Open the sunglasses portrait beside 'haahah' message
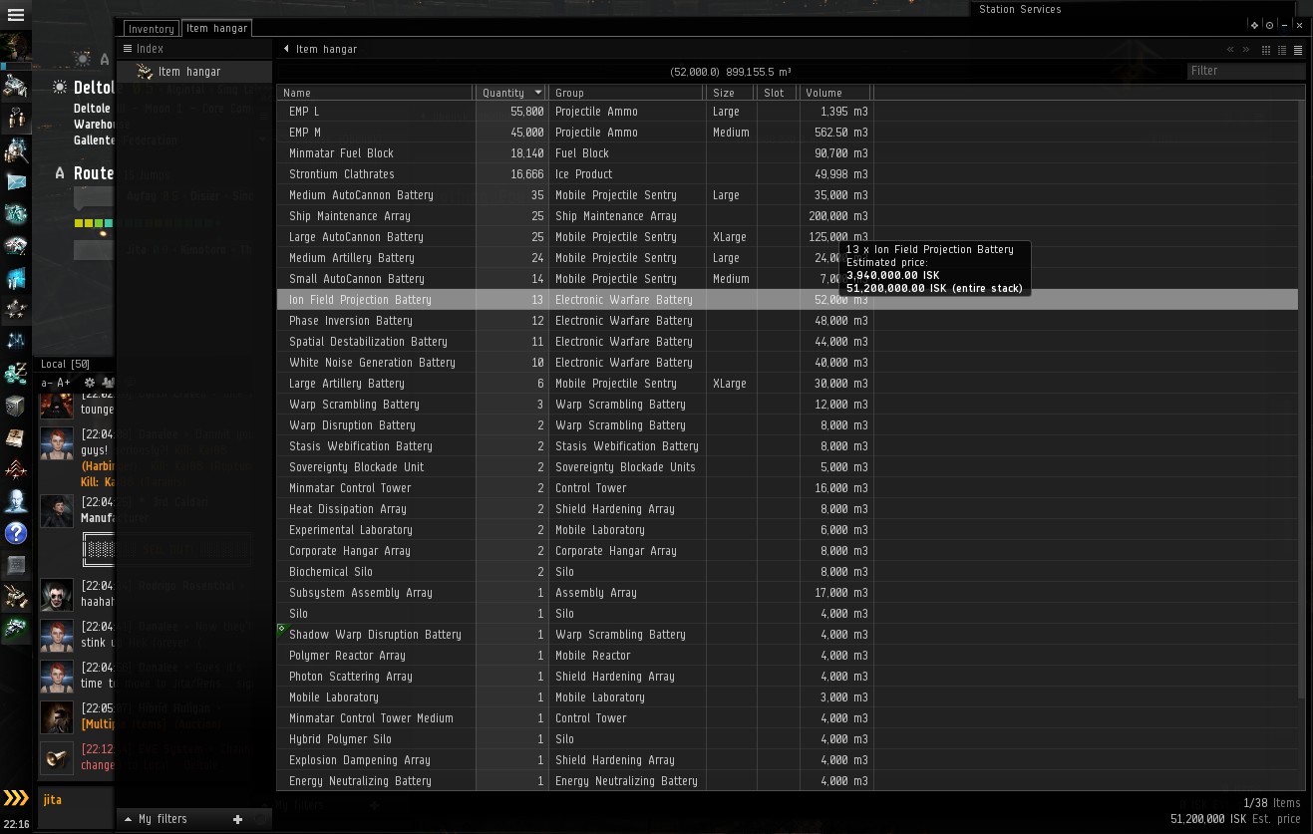Viewport: 1313px width, 834px height. click(57, 595)
